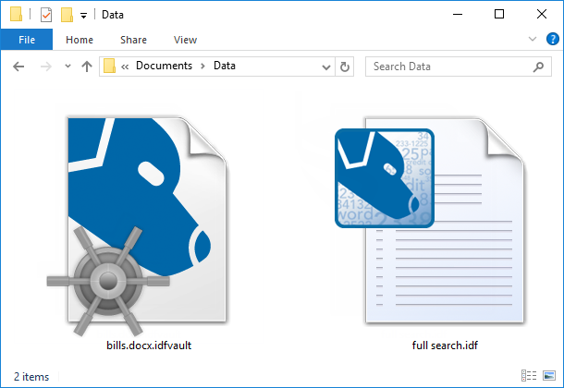Open Customize Quick Access Toolbar dropdown
Viewport: 564px width, 388px height.
pos(84,15)
